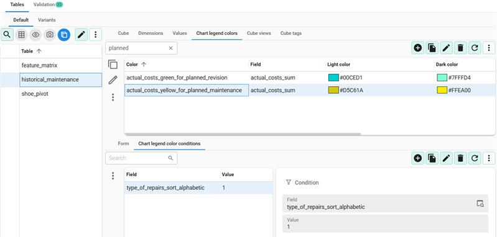Click the #FFEA00 dark color swatch
Viewport: 497px width, 237px height.
point(442,91)
